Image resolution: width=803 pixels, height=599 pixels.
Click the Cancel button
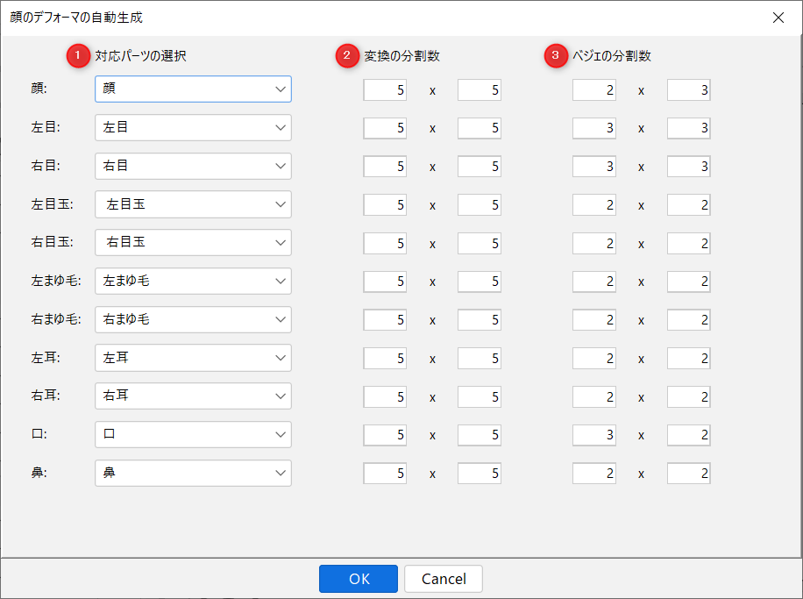444,579
